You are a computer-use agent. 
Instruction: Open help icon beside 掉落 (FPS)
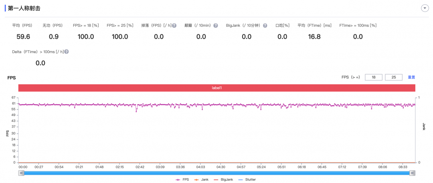174,26
